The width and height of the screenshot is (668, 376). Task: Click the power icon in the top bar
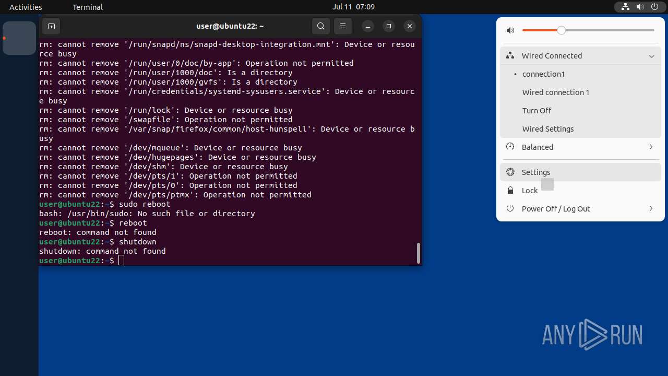[654, 7]
